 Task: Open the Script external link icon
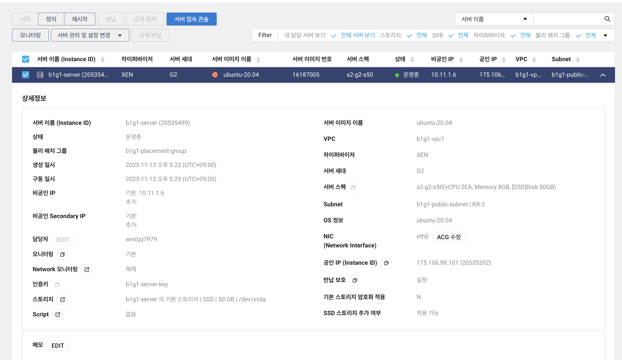58,315
